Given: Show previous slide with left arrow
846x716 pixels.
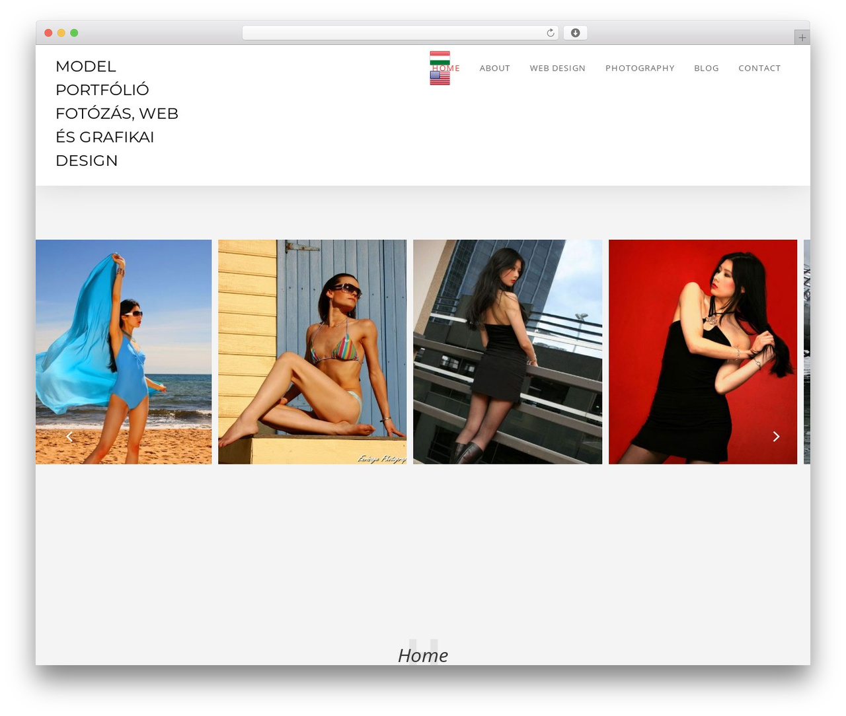Looking at the screenshot, I should pyautogui.click(x=69, y=437).
